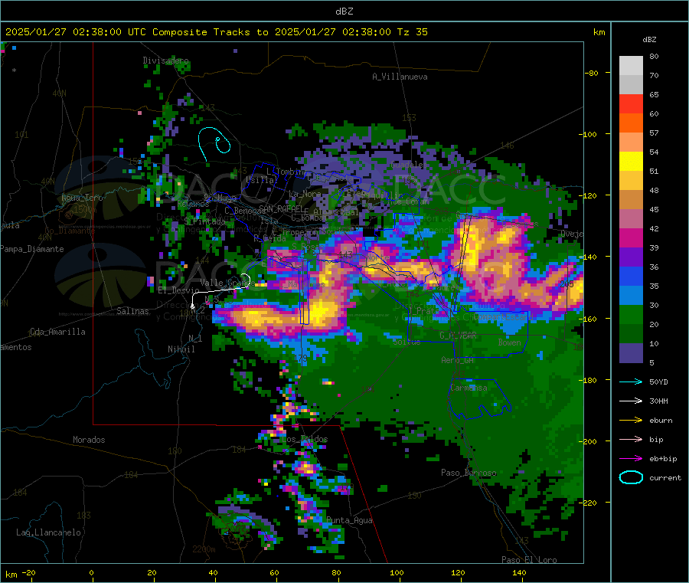
Task: Click the El_Desvio map label
Action: pos(178,290)
